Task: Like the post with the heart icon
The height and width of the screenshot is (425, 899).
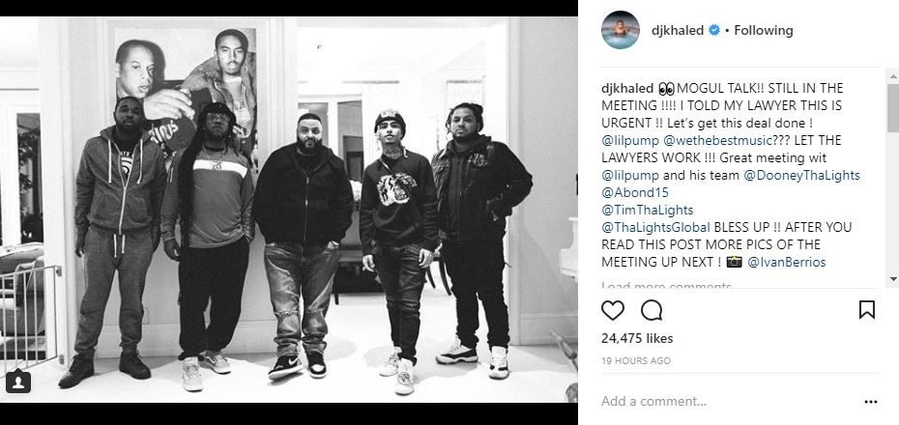Action: click(612, 310)
